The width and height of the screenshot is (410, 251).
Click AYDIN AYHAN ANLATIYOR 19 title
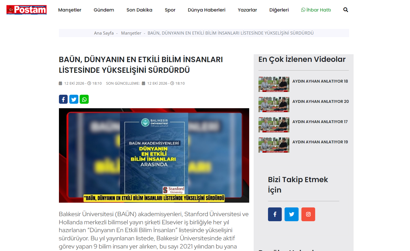click(x=320, y=142)
